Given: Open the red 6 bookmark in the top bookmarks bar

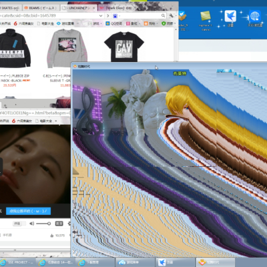Looking at the screenshot, I should tap(23, 23).
